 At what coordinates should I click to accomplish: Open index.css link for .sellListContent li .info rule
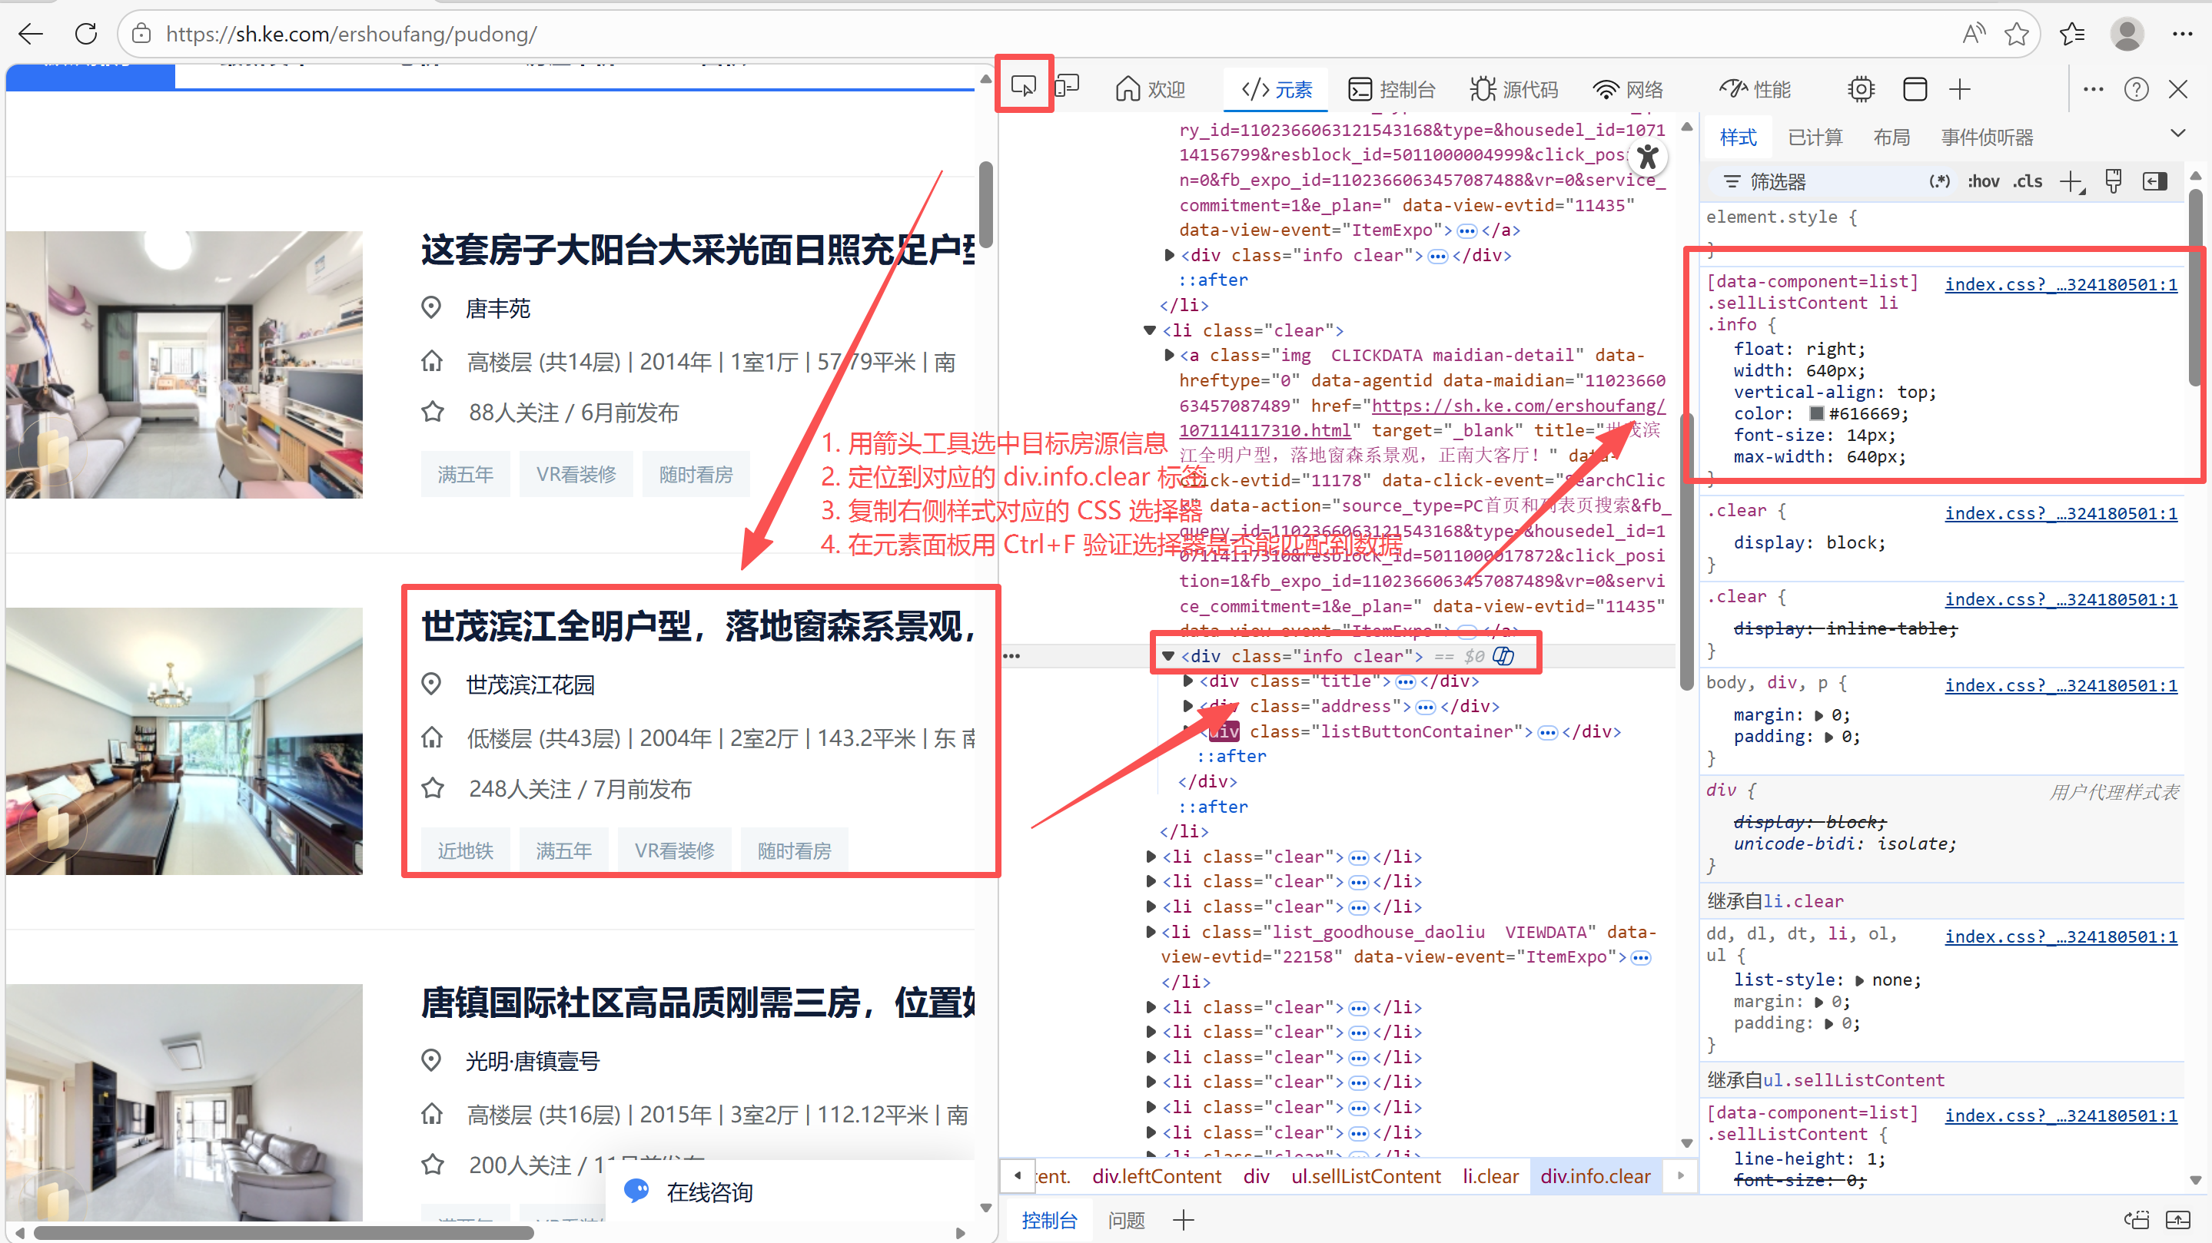tap(2061, 284)
